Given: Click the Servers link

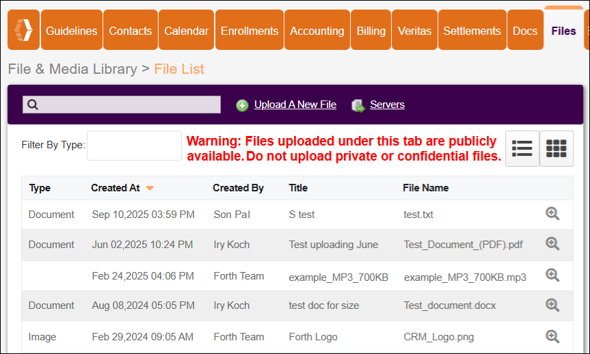Looking at the screenshot, I should pyautogui.click(x=387, y=105).
